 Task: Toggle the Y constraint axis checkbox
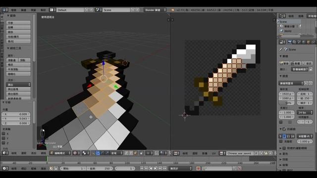[3, 138]
